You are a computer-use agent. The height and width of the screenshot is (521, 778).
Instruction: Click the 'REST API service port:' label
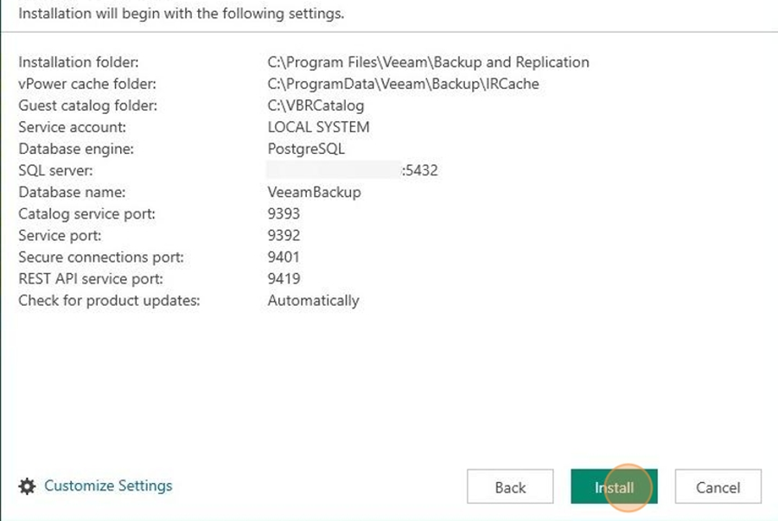91,279
